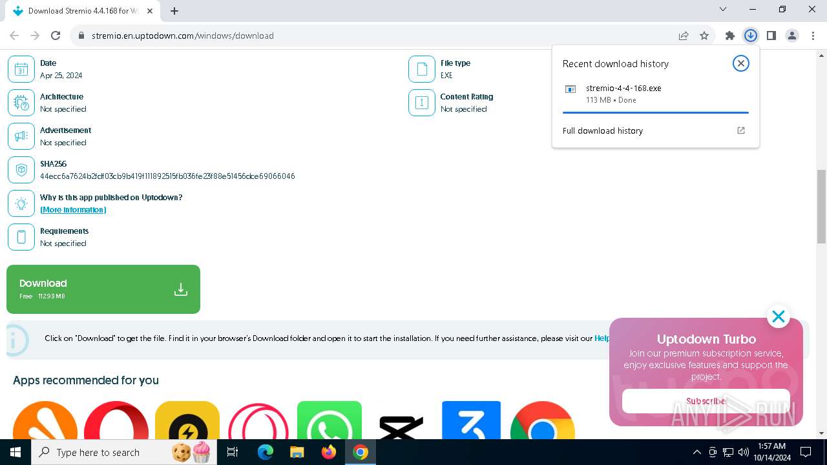The height and width of the screenshot is (465, 827).
Task: Open the CapCut recommended app
Action: (x=401, y=420)
